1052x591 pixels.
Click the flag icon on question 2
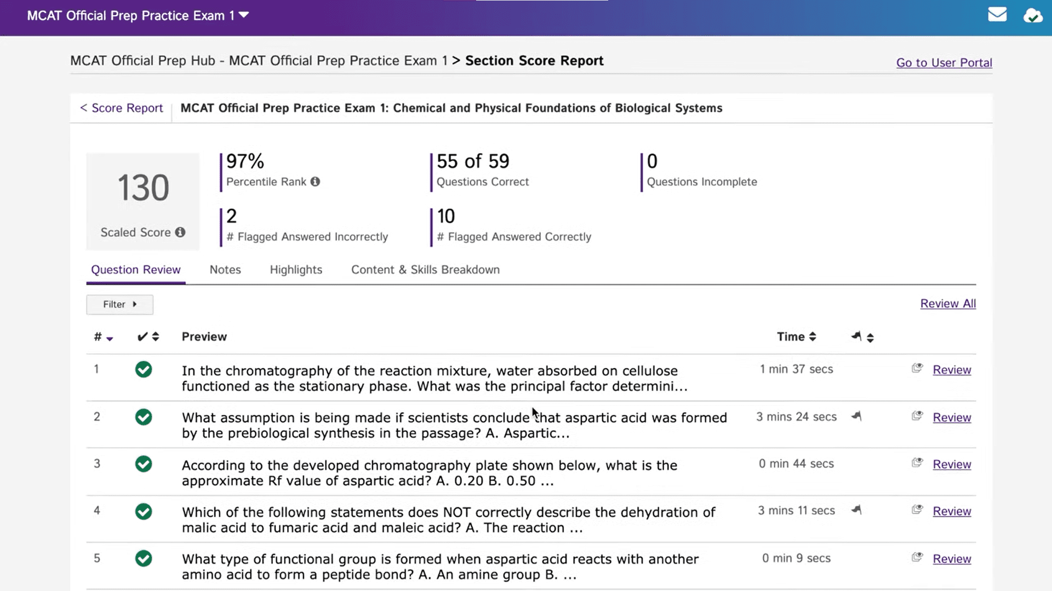point(856,416)
